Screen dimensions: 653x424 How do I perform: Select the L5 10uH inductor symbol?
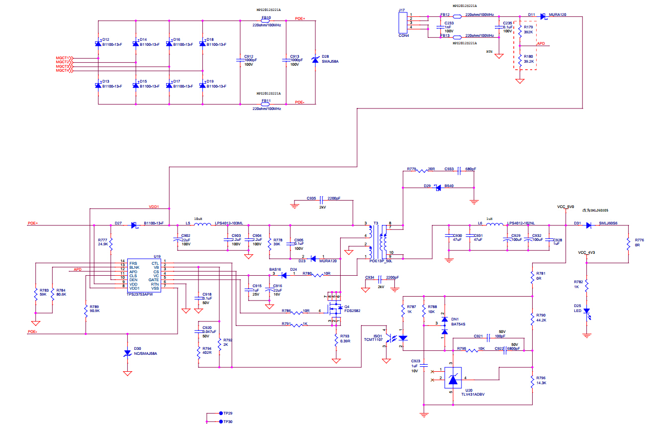202,225
